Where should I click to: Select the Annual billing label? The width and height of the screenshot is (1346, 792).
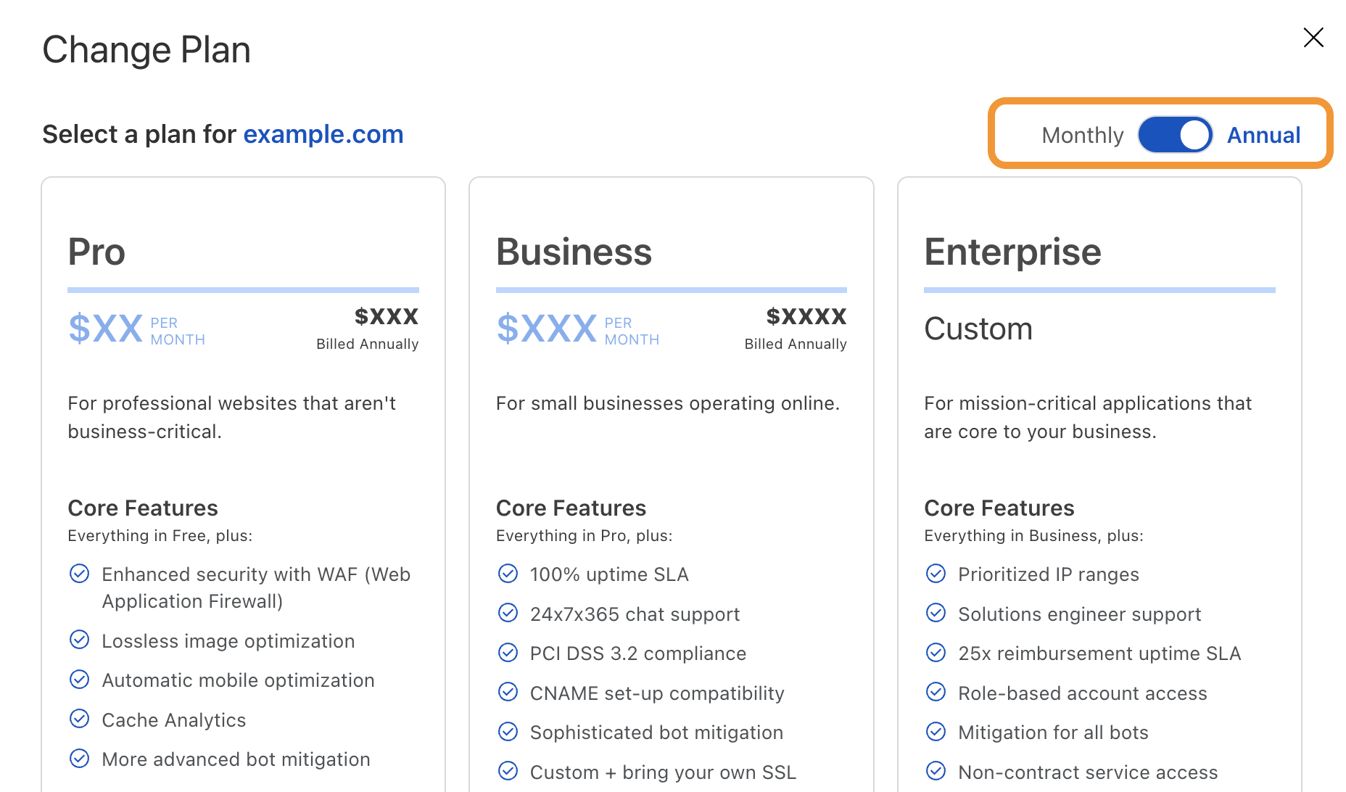(1263, 136)
